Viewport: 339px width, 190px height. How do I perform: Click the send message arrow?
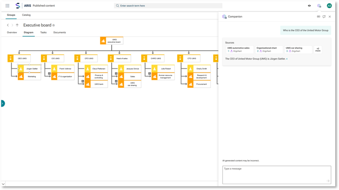coord(328,181)
